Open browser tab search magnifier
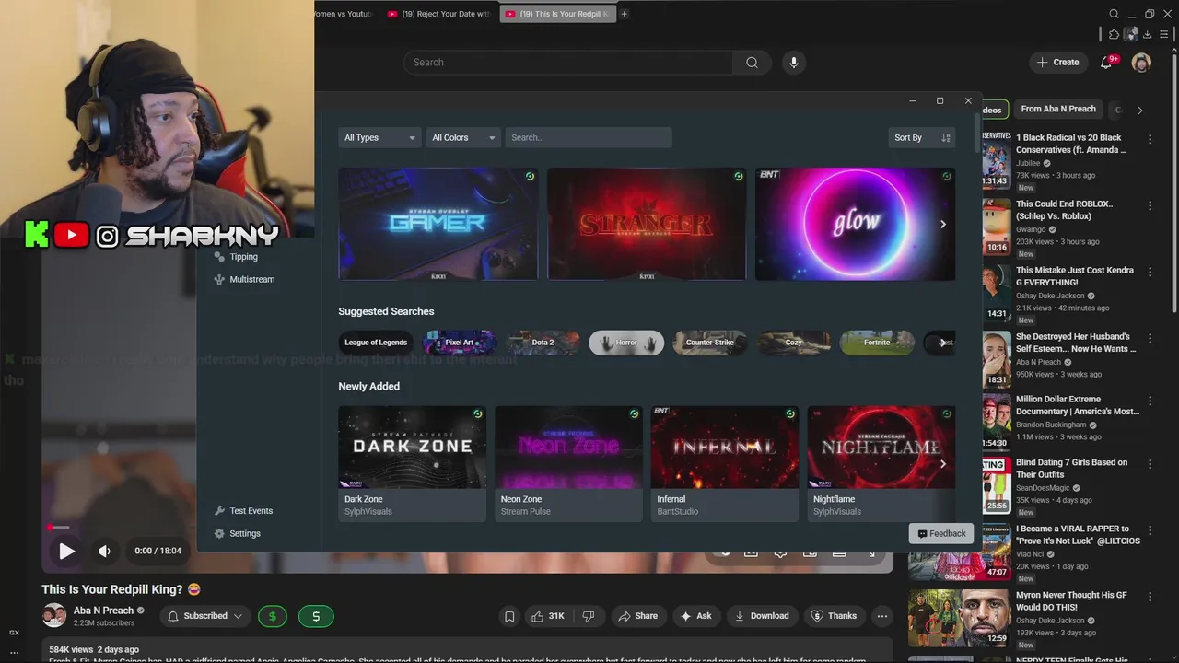Image resolution: width=1179 pixels, height=663 pixels. click(1114, 14)
